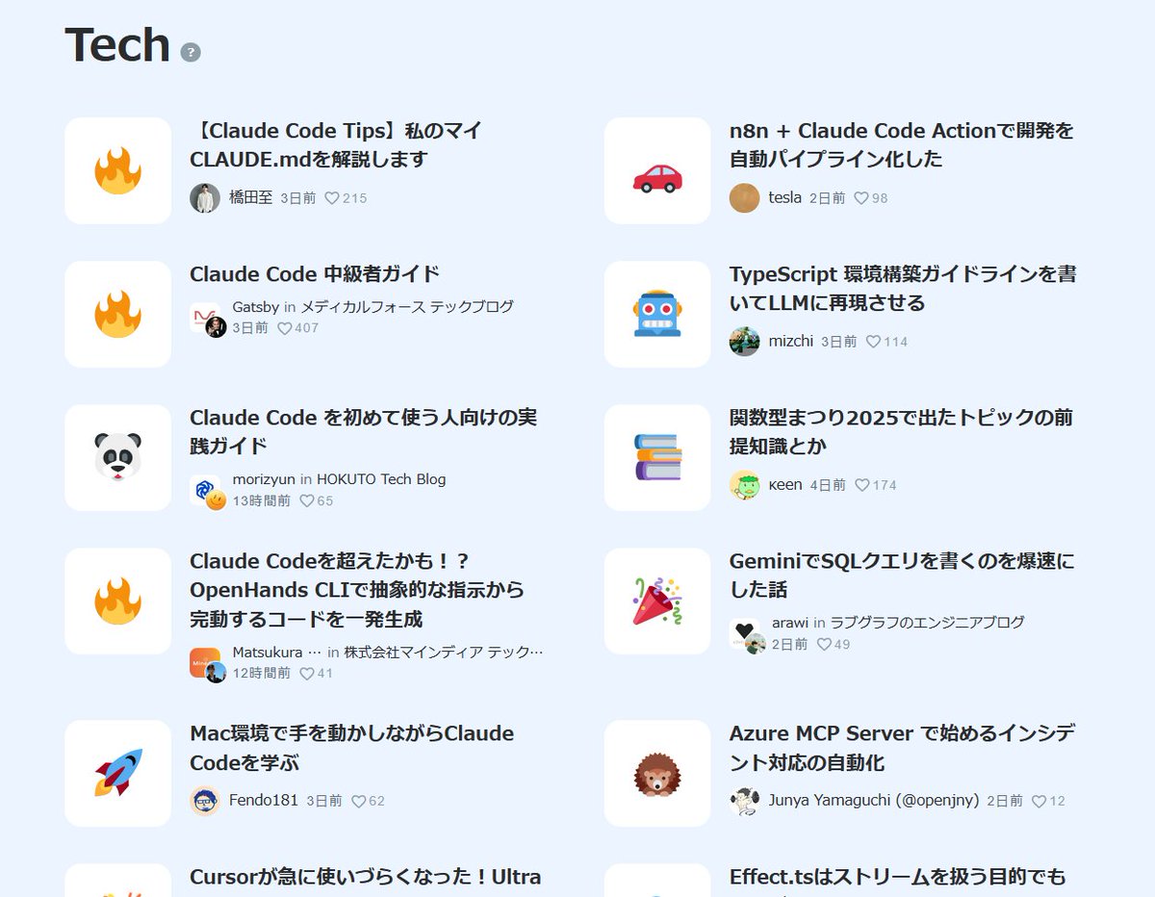Viewport: 1155px width, 897px height.
Task: Open publication メディカルフォース テックブログ
Action: tap(407, 307)
